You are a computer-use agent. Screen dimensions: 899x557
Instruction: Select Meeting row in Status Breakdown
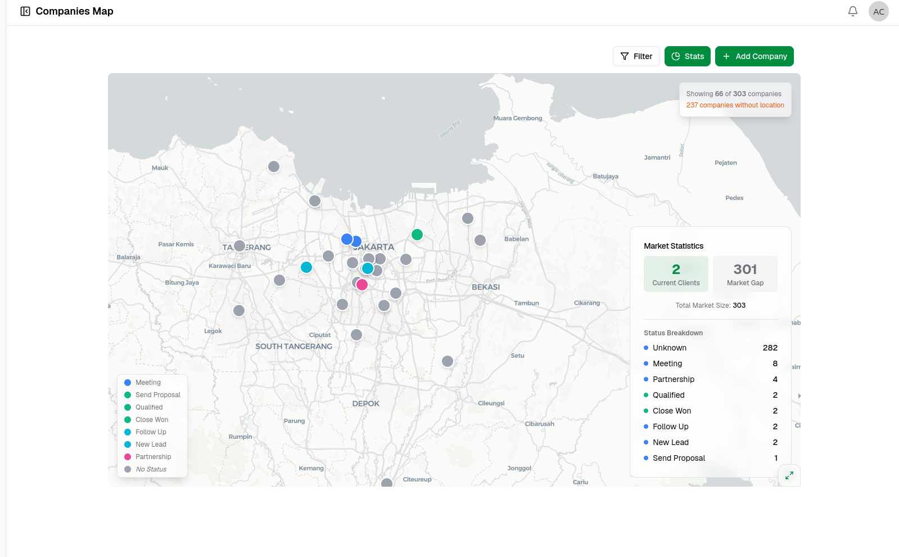711,363
